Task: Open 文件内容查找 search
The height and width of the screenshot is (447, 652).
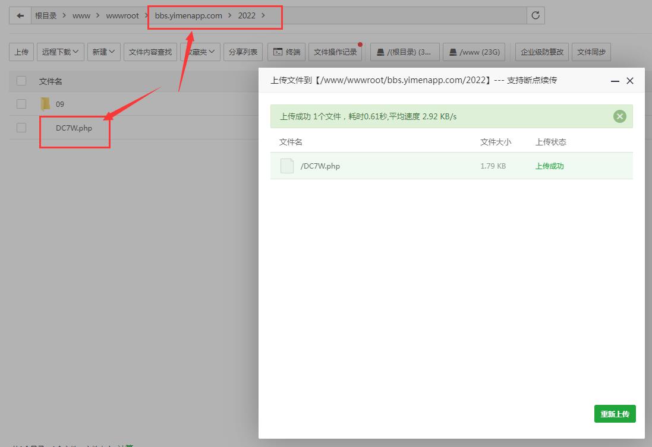Action: 150,52
